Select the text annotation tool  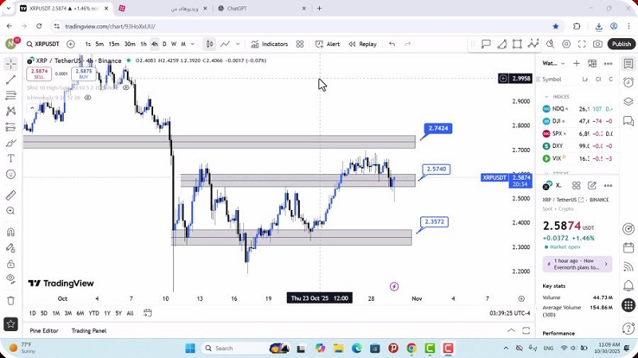coord(10,158)
